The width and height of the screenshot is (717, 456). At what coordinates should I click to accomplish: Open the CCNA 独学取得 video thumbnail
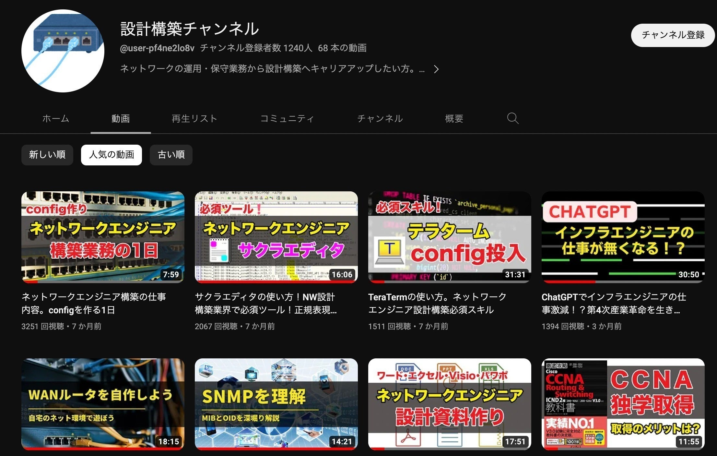tap(623, 404)
